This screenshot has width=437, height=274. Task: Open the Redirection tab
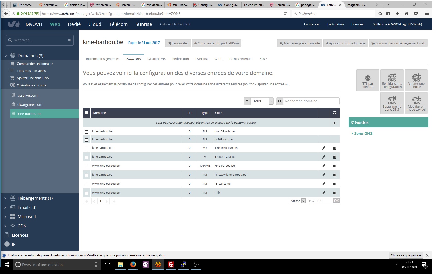(180, 59)
